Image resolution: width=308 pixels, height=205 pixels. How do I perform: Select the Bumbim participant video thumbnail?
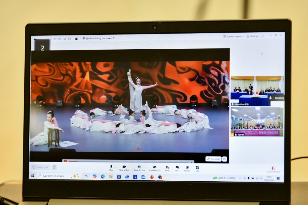pyautogui.click(x=257, y=91)
